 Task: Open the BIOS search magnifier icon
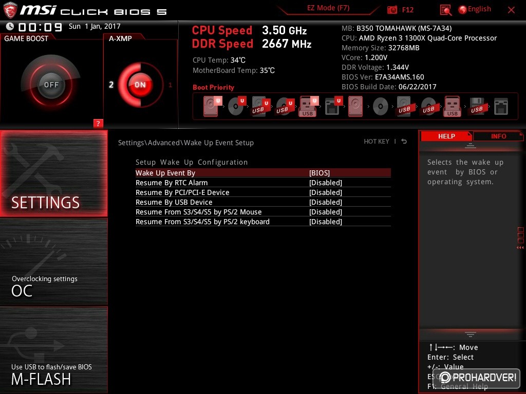[445, 10]
